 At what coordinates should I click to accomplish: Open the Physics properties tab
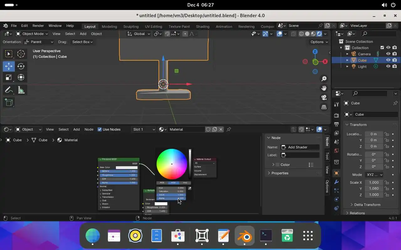tap(336, 199)
